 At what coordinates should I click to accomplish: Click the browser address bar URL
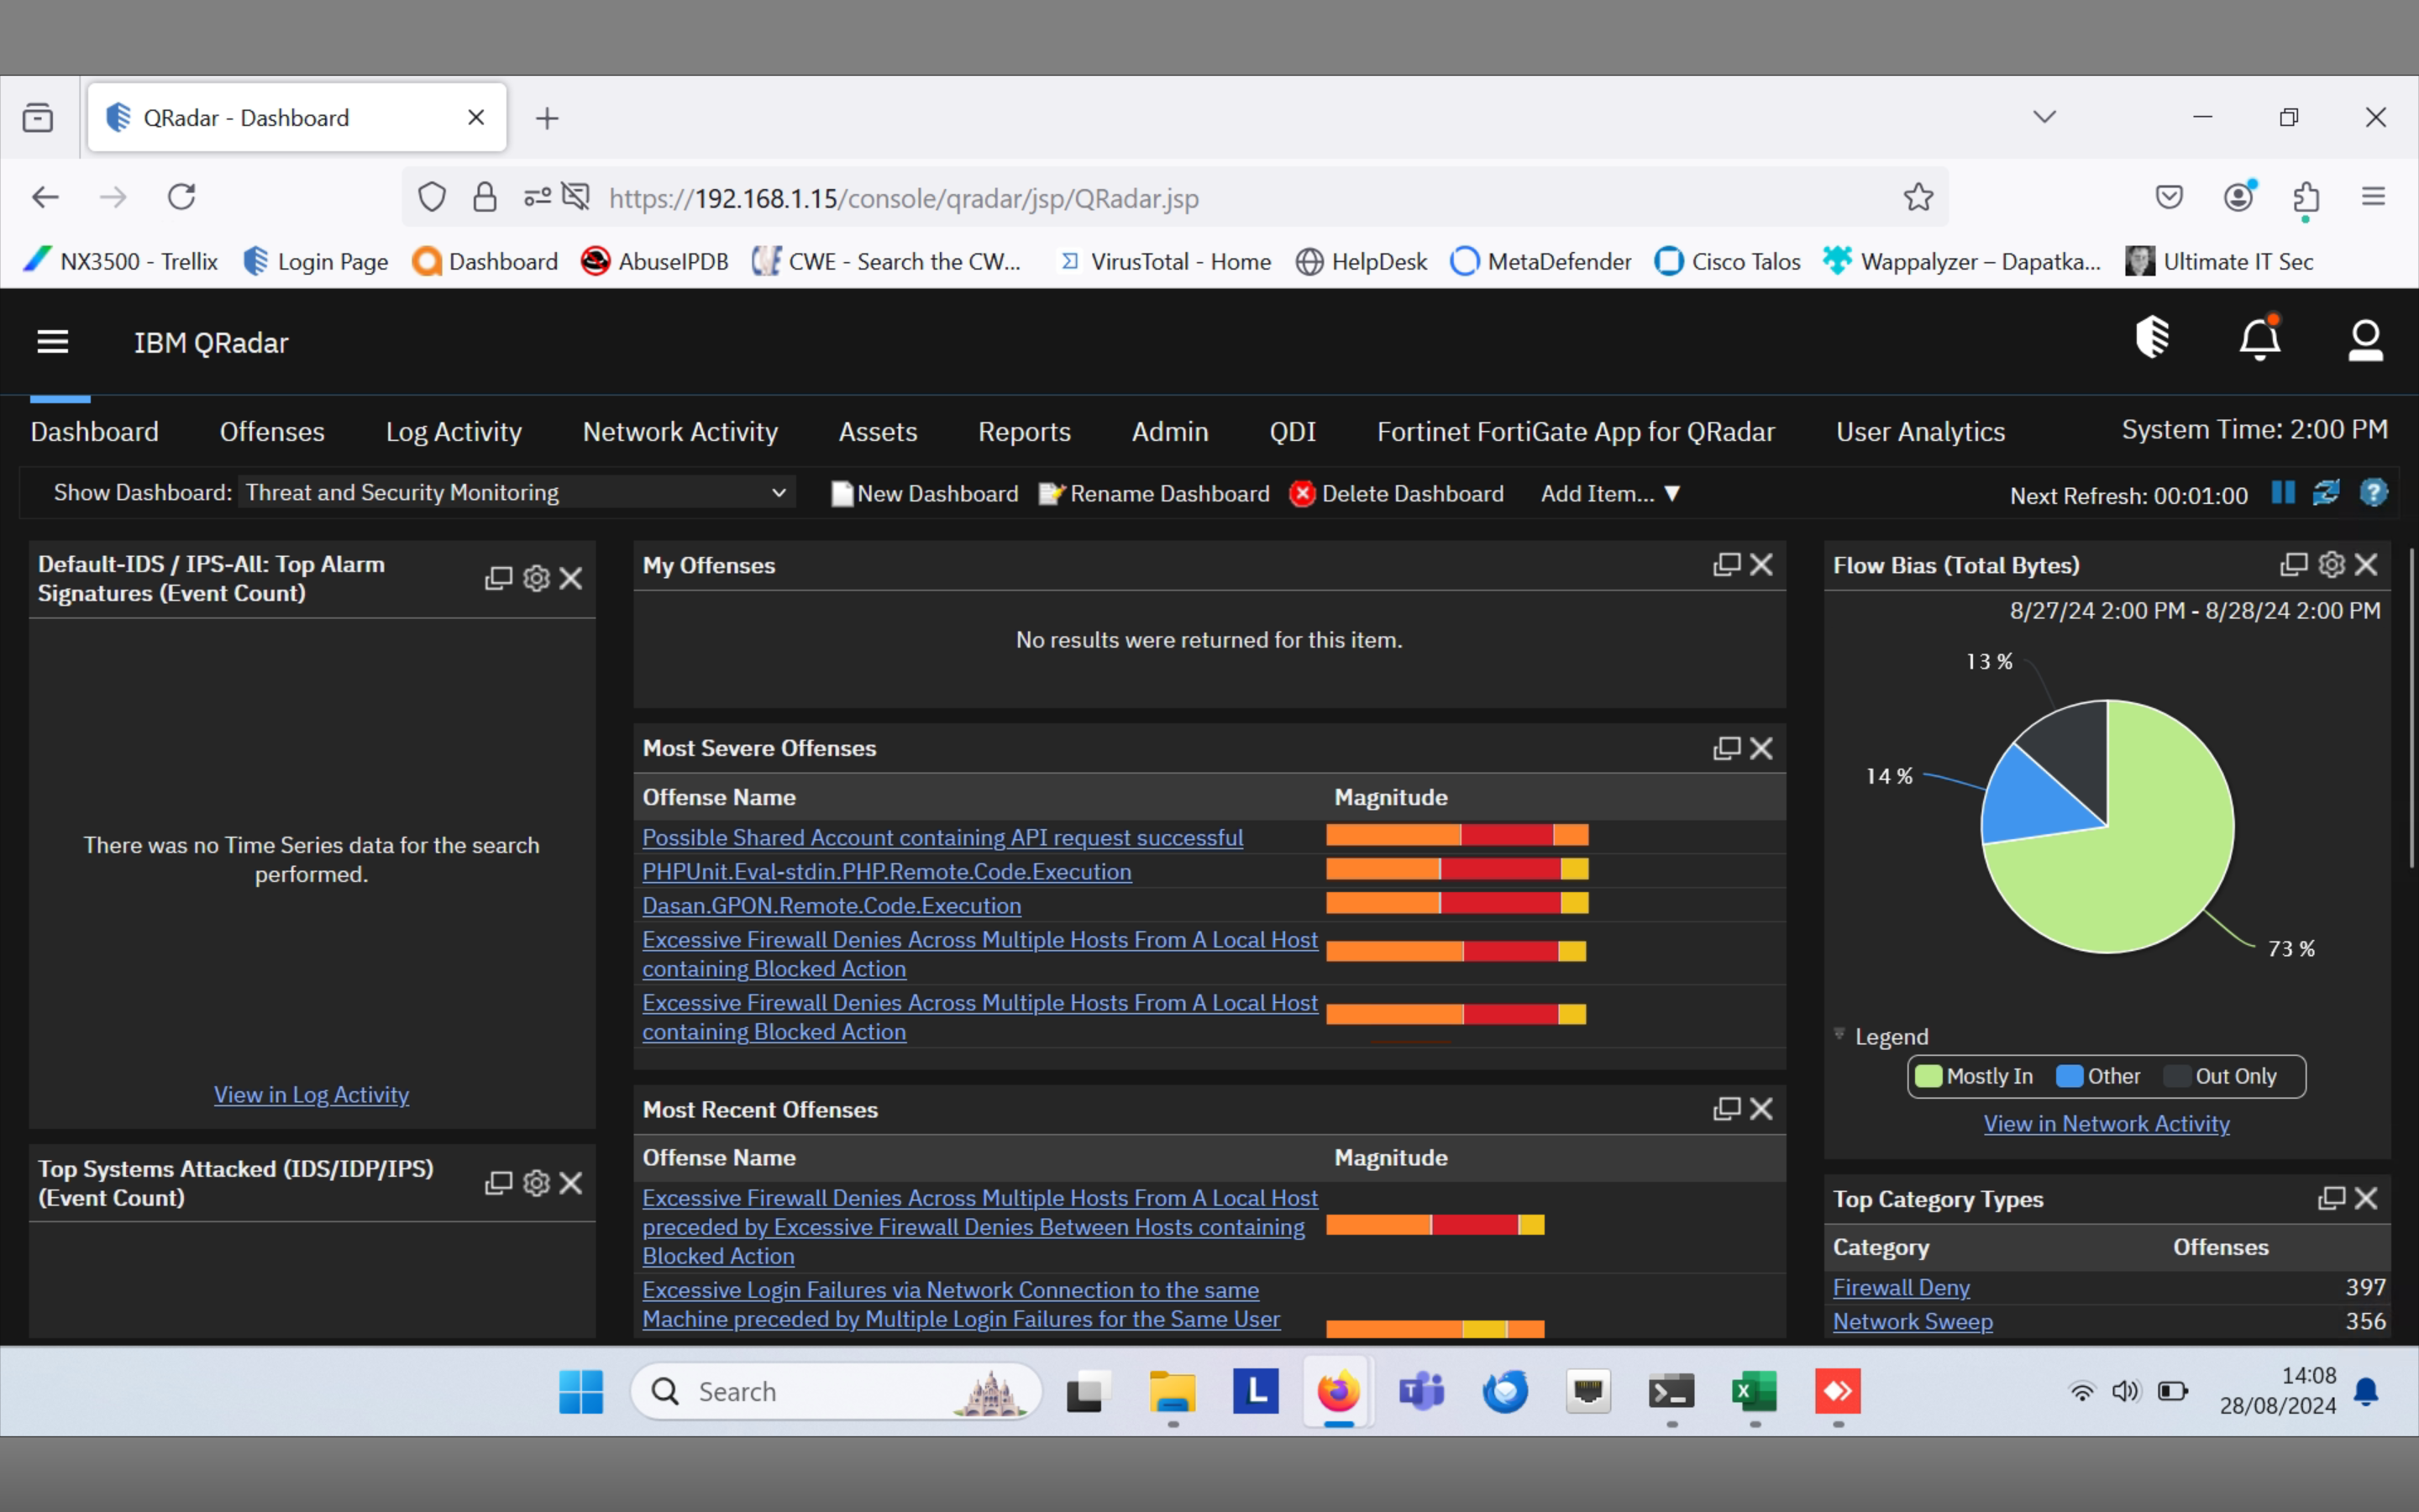(x=904, y=198)
